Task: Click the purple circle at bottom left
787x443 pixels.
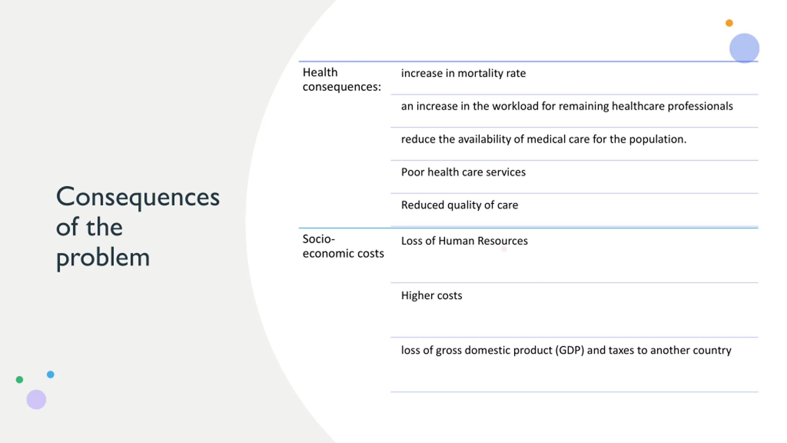Action: pos(36,399)
